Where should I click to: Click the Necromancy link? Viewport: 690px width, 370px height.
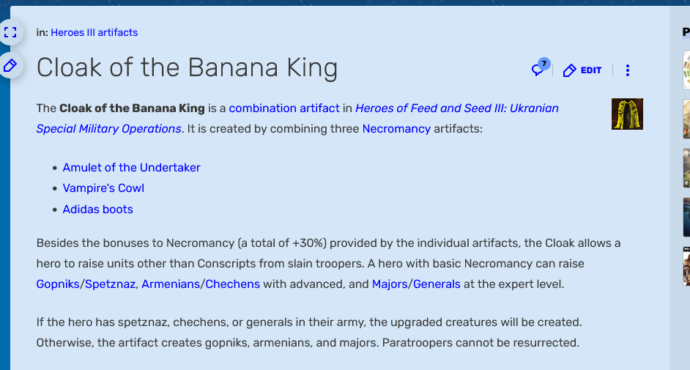396,129
